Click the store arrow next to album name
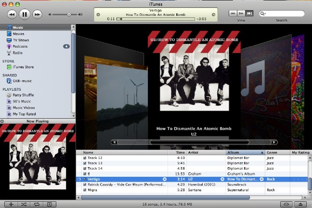Screen dimensions: 312x208 click(x=261, y=179)
